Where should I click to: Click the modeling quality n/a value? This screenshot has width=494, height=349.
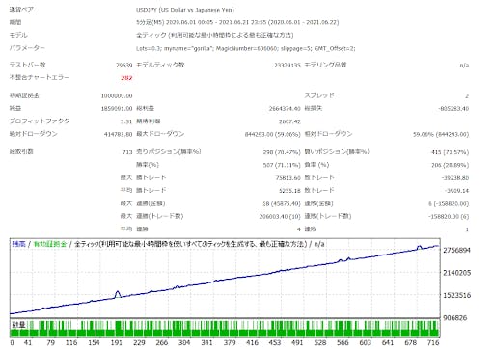point(464,66)
